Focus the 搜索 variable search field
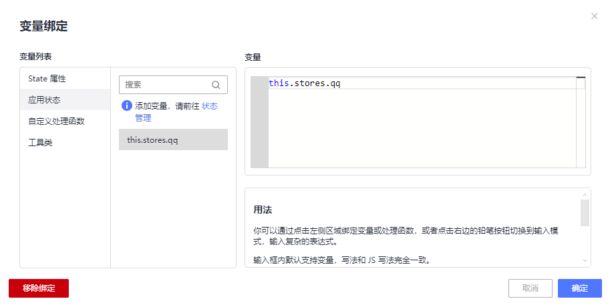Image resolution: width=610 pixels, height=307 pixels. 173,85
